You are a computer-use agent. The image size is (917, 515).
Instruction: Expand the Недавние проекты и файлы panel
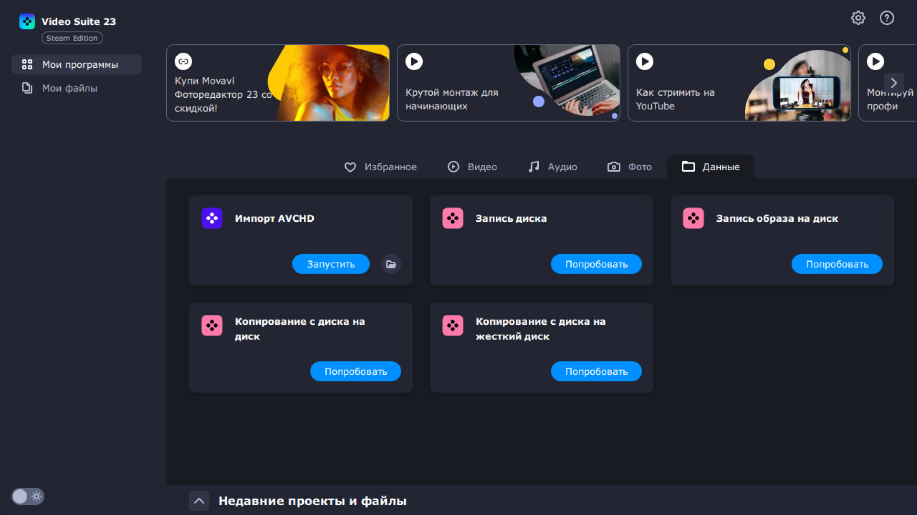(199, 501)
